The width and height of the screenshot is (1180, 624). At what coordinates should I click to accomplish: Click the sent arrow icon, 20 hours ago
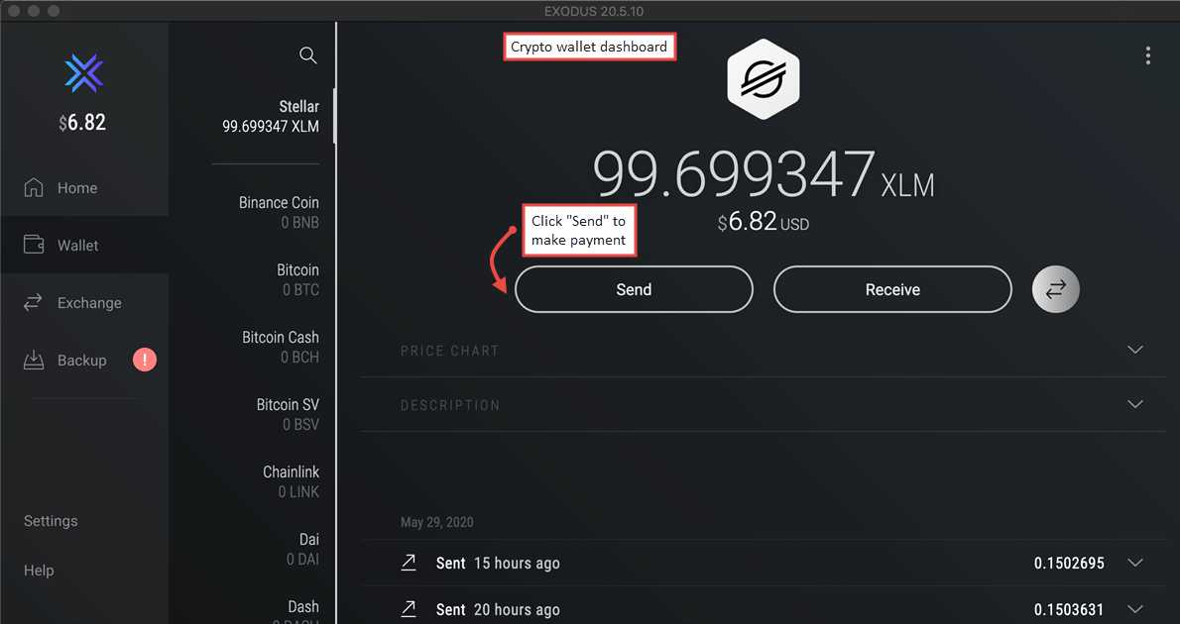tap(409, 609)
